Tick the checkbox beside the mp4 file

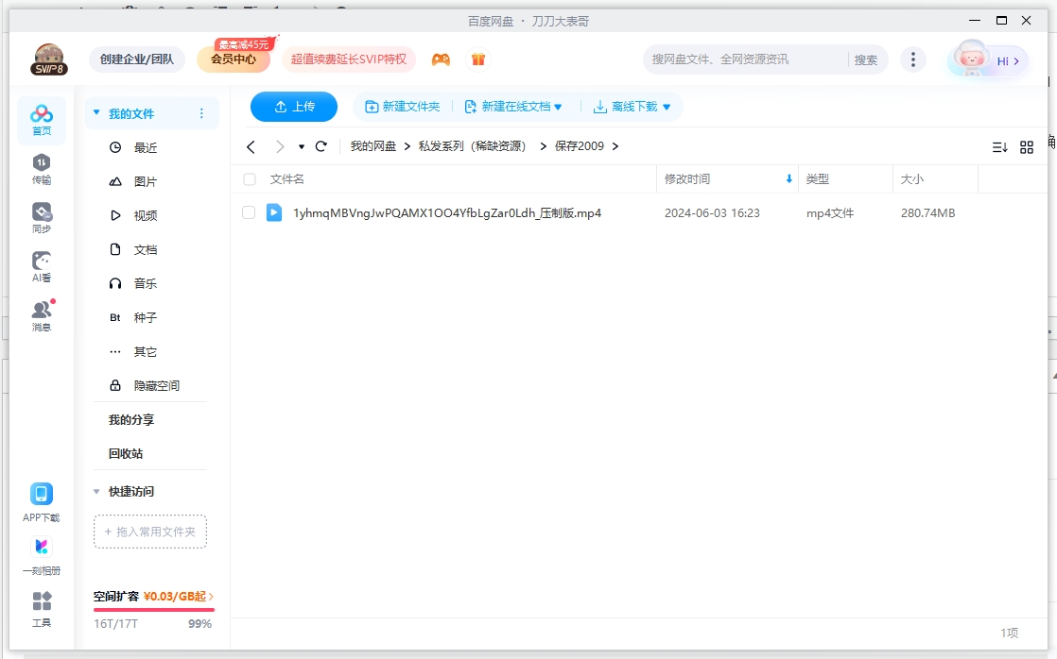pos(249,213)
